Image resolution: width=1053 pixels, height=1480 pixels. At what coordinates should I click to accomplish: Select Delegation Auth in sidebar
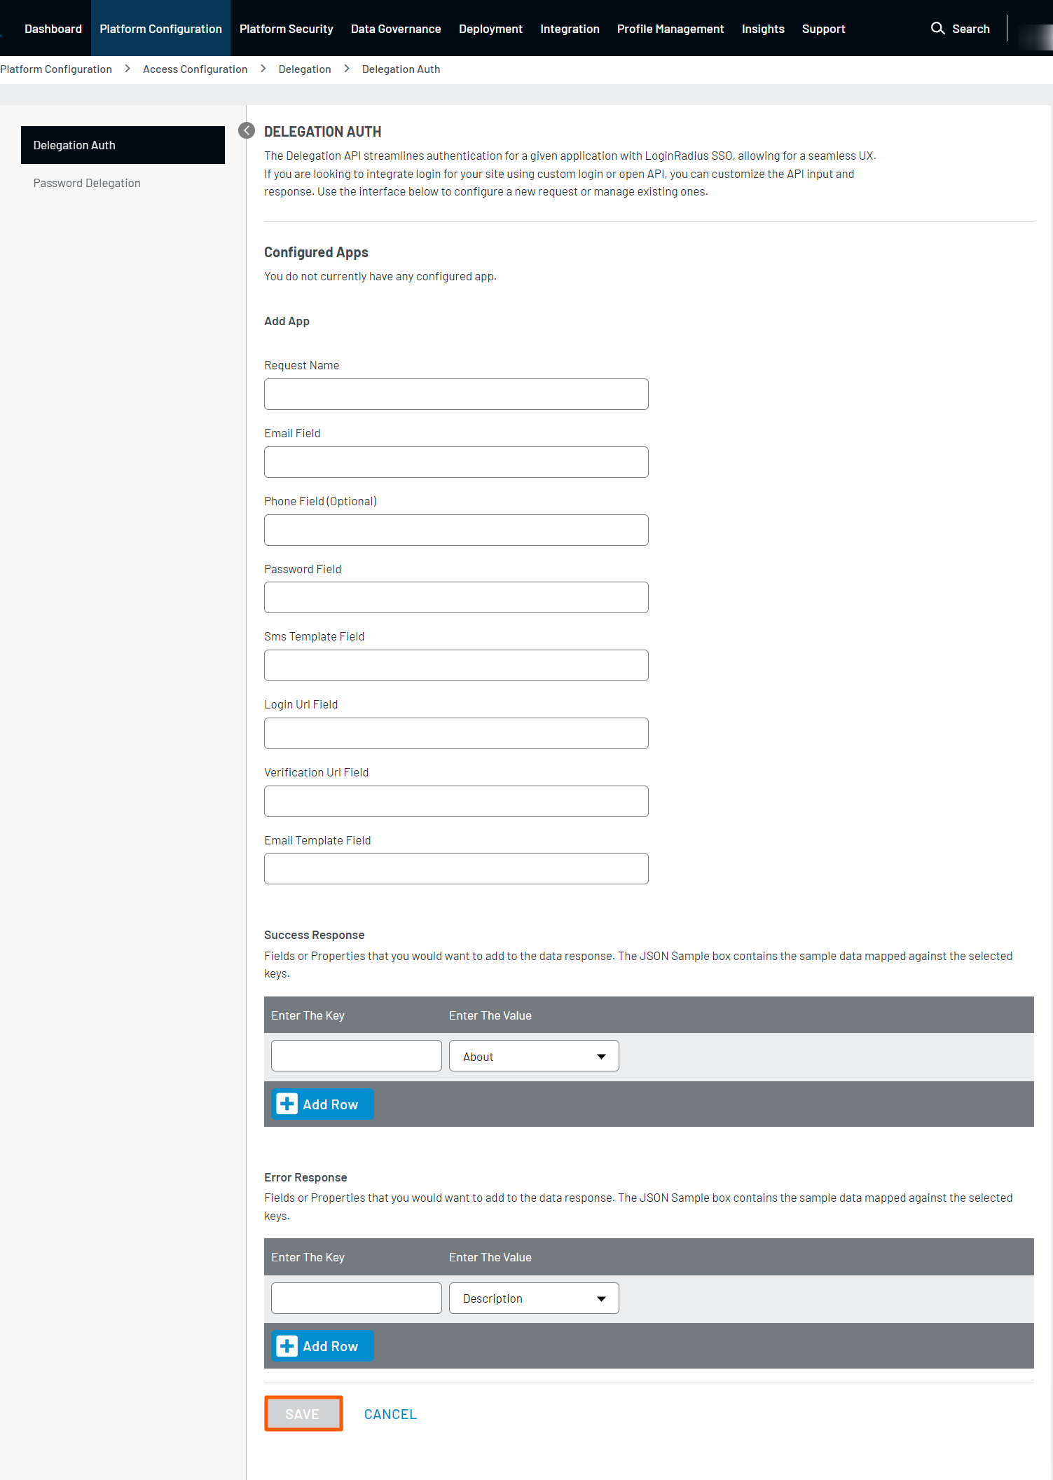pos(74,144)
